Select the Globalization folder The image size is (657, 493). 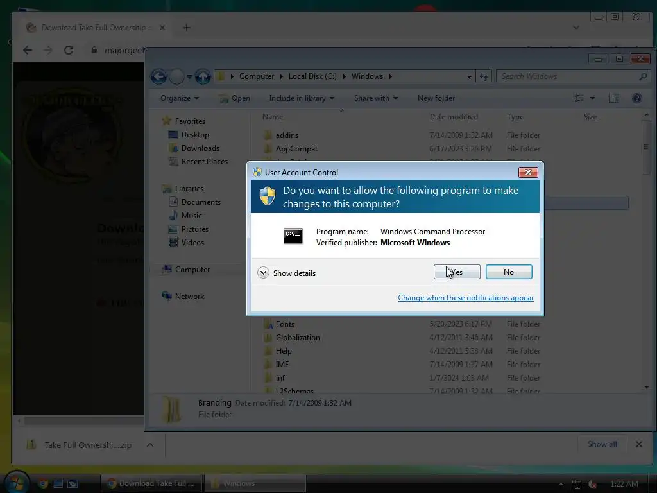tap(298, 338)
